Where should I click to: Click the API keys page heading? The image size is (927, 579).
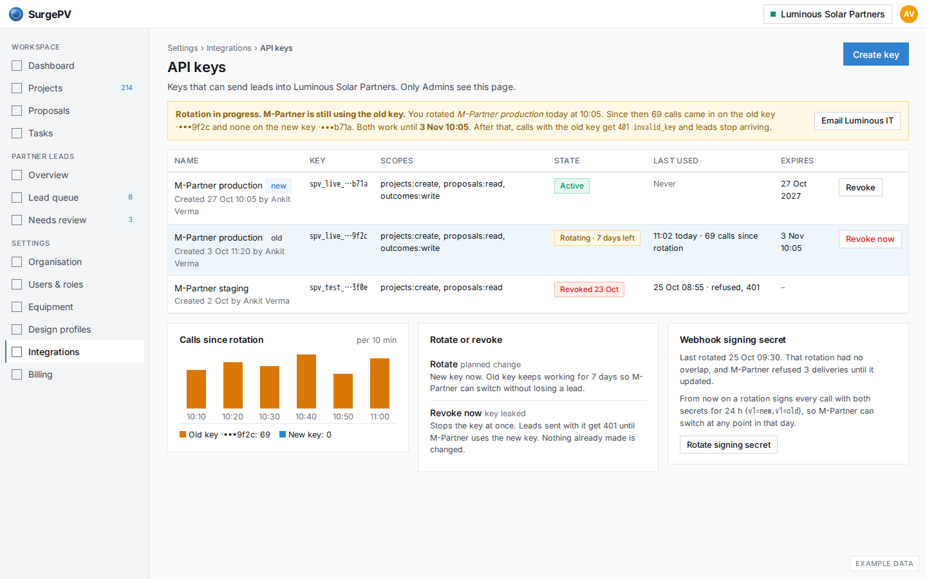[x=197, y=68]
